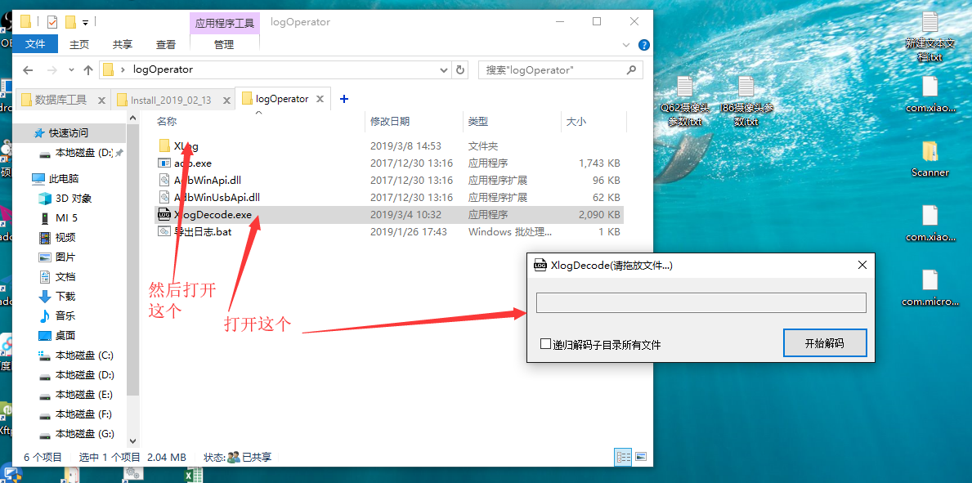Enable 递归解码子目录所有文件 checkbox
Image resolution: width=972 pixels, height=483 pixels.
[546, 344]
